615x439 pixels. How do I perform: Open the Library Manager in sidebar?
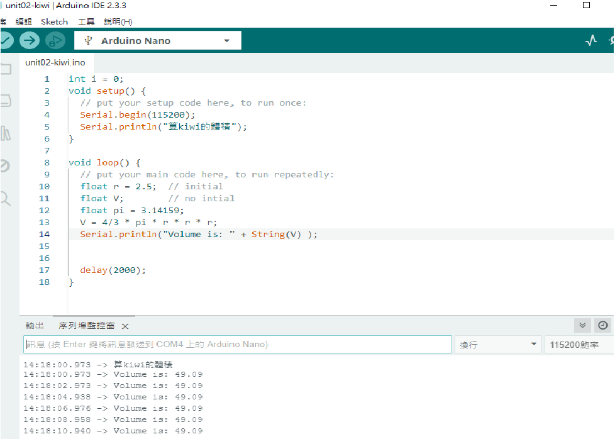click(x=5, y=133)
